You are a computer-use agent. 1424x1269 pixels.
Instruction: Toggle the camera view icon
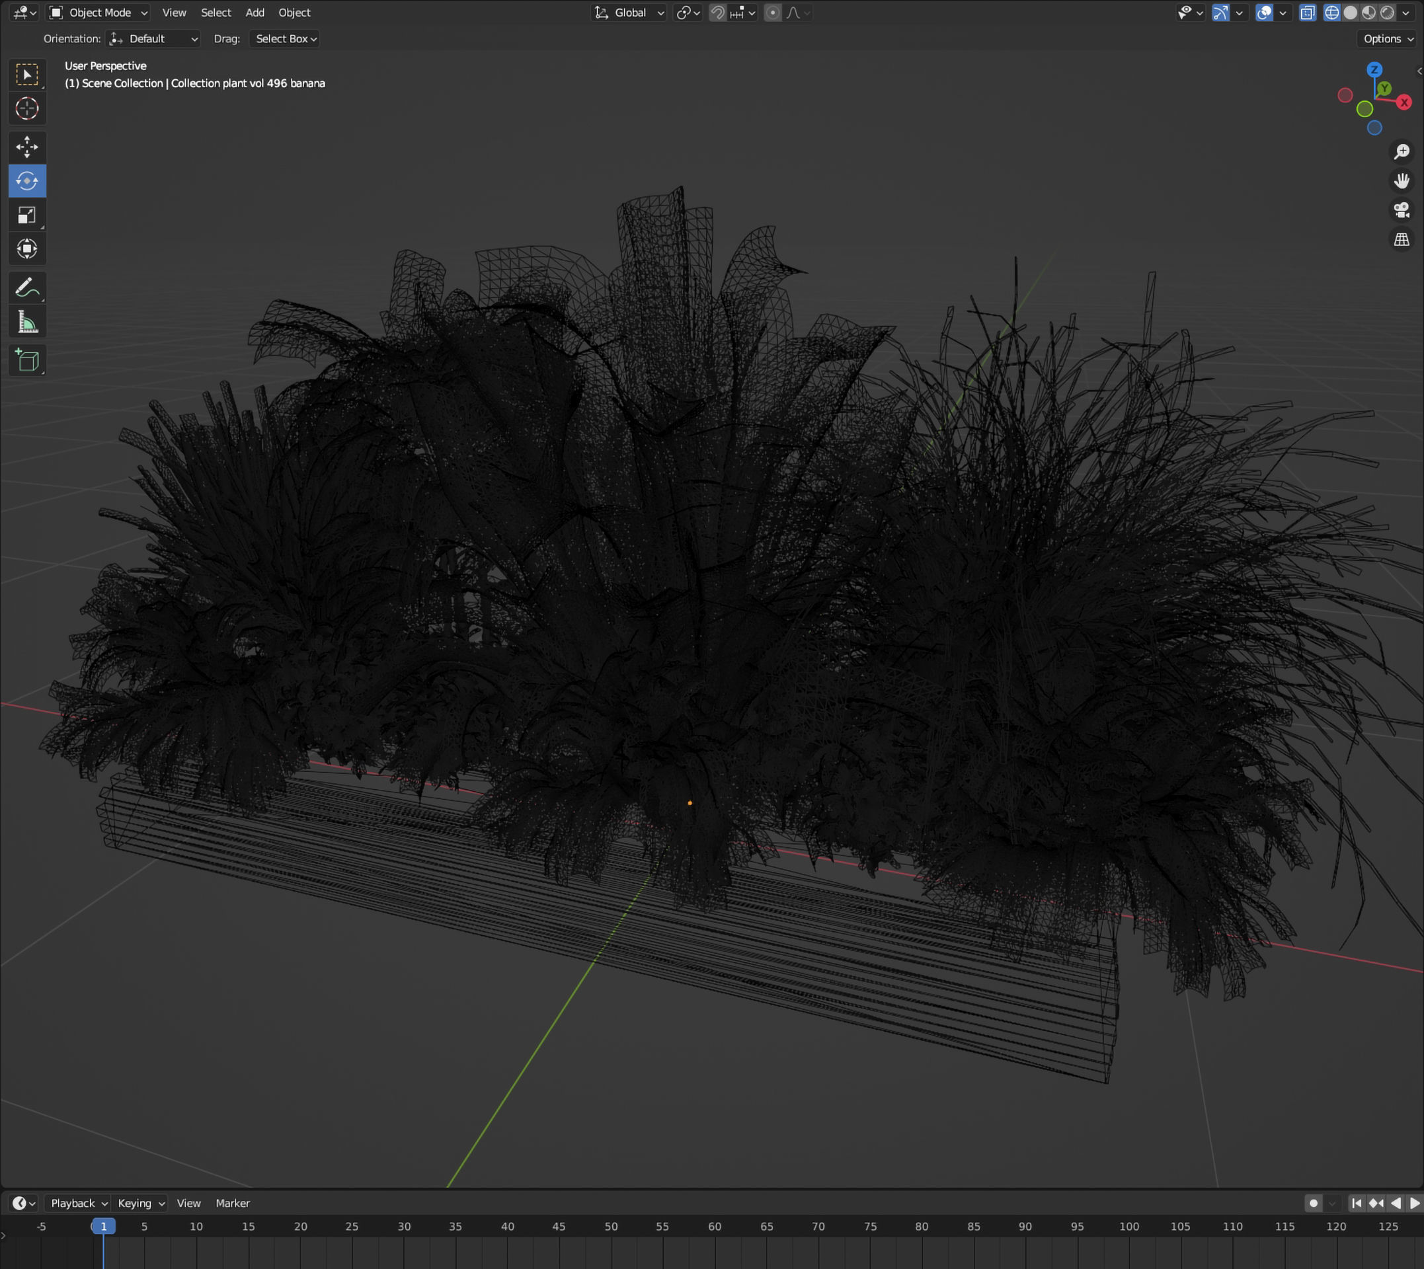click(1401, 210)
